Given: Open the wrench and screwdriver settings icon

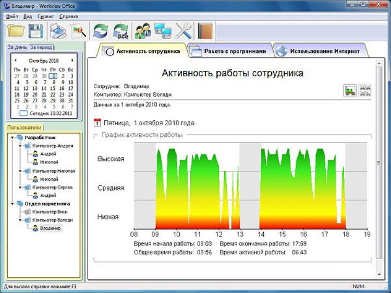Looking at the screenshot, I should [x=184, y=31].
